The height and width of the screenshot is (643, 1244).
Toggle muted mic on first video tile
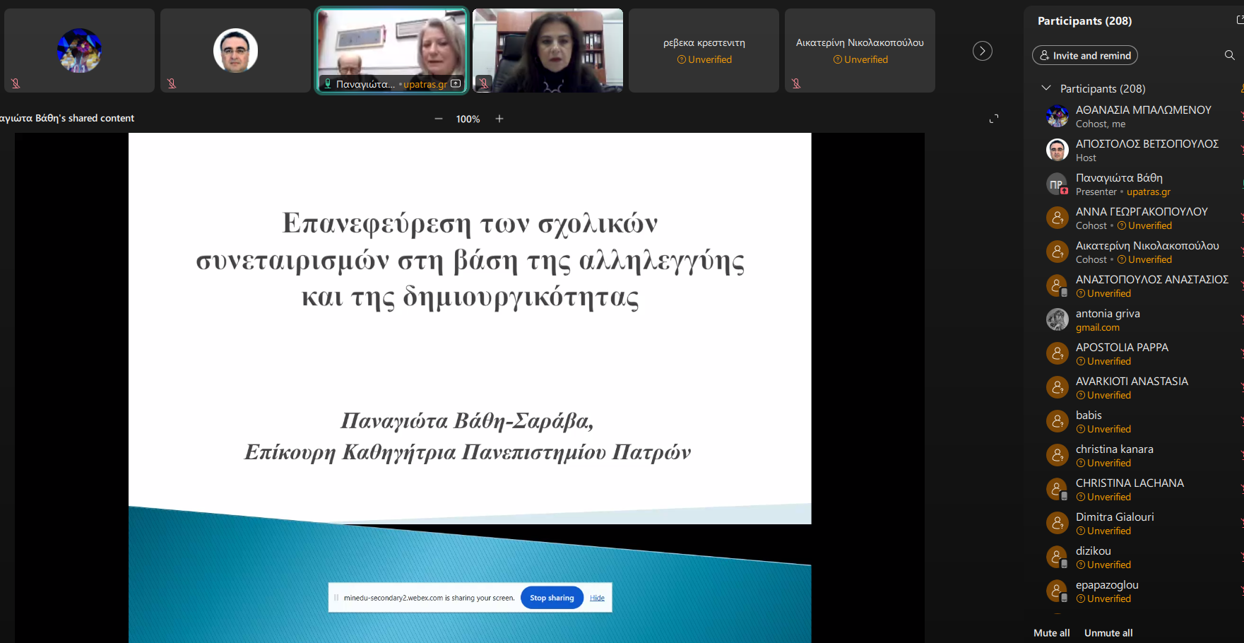click(x=16, y=83)
